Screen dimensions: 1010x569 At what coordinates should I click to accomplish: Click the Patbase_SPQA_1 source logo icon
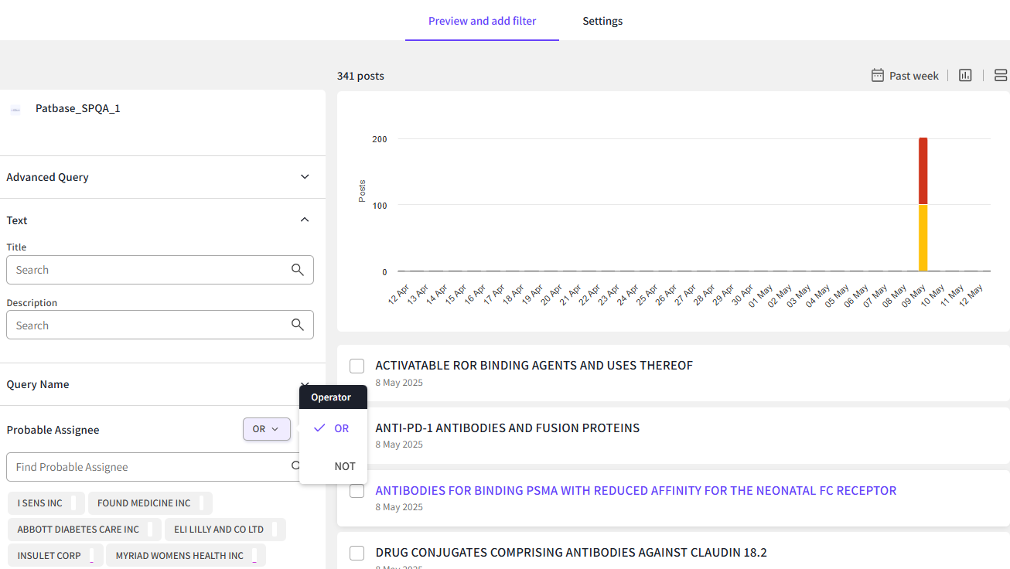(15, 110)
